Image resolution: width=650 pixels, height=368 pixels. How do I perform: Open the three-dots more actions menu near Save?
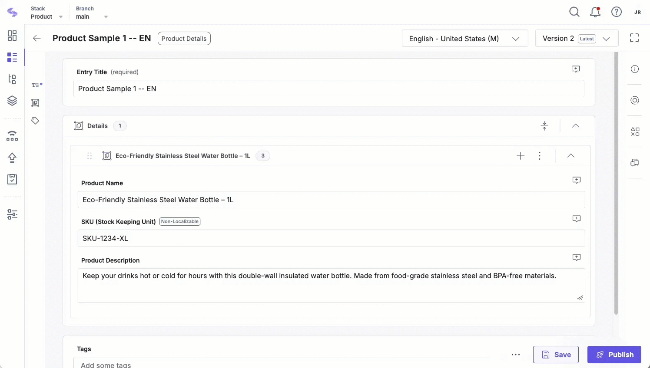coord(516,355)
